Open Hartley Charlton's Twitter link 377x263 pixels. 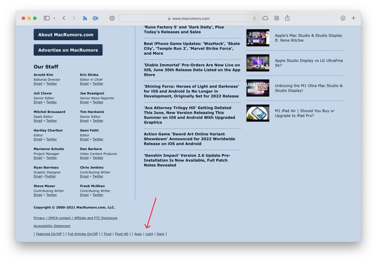(52, 139)
